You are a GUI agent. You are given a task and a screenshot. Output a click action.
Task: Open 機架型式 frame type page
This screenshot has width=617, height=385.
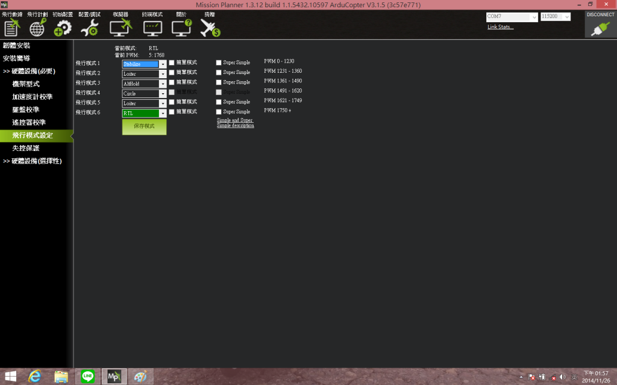[x=26, y=84]
